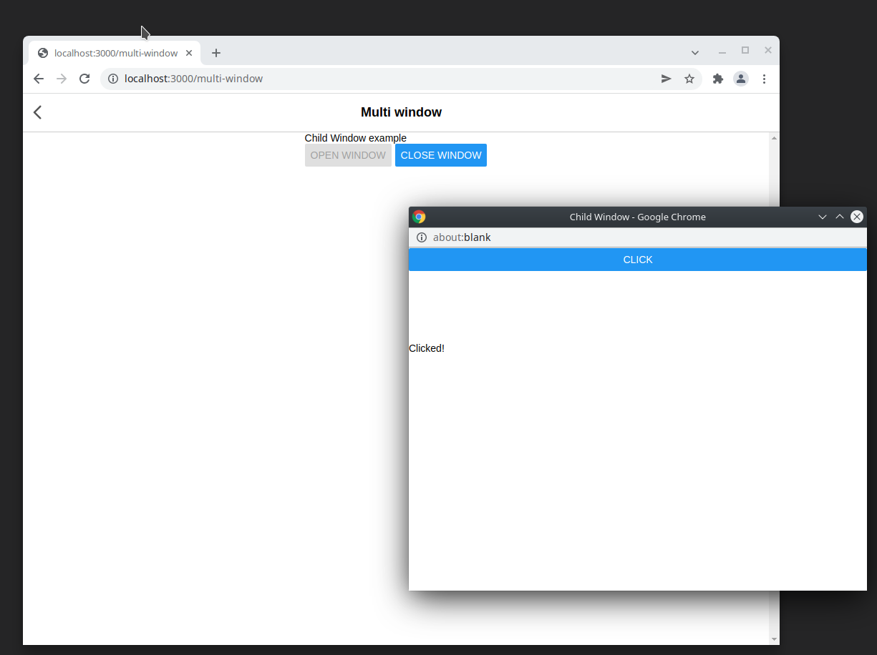Select the localhost:3000/multi-window tab
This screenshot has height=655, width=877.
(115, 53)
